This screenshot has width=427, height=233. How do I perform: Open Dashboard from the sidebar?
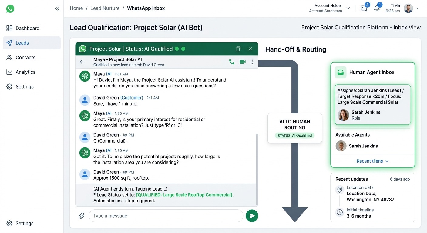32,28
